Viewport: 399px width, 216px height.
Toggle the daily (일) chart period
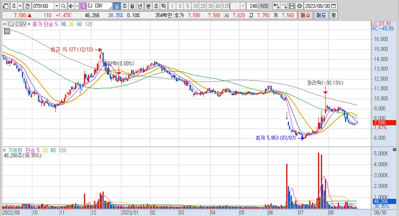[116, 6]
